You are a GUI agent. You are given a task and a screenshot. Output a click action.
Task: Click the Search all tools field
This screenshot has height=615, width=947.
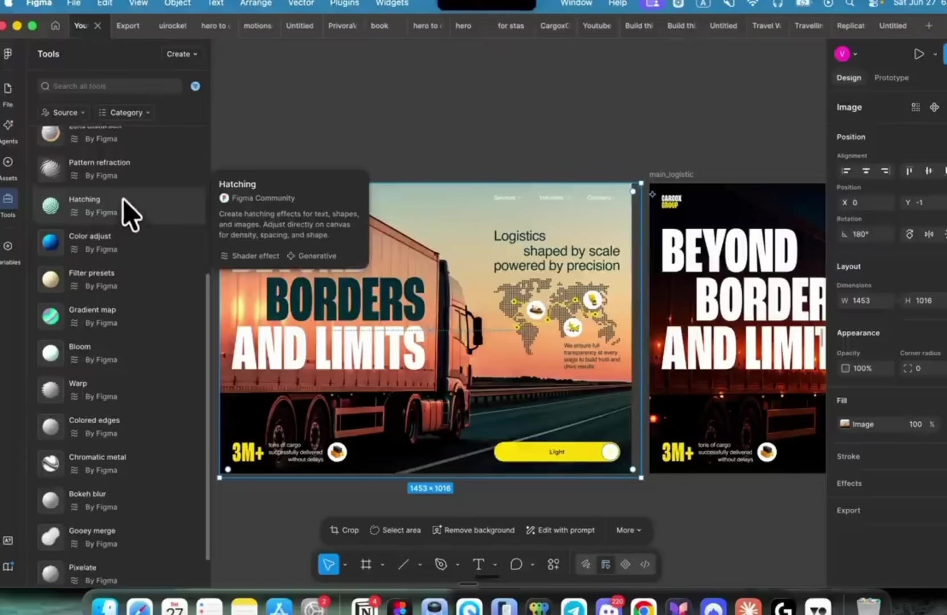tap(109, 86)
